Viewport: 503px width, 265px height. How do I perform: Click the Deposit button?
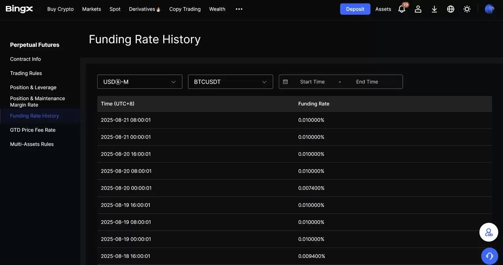click(355, 9)
